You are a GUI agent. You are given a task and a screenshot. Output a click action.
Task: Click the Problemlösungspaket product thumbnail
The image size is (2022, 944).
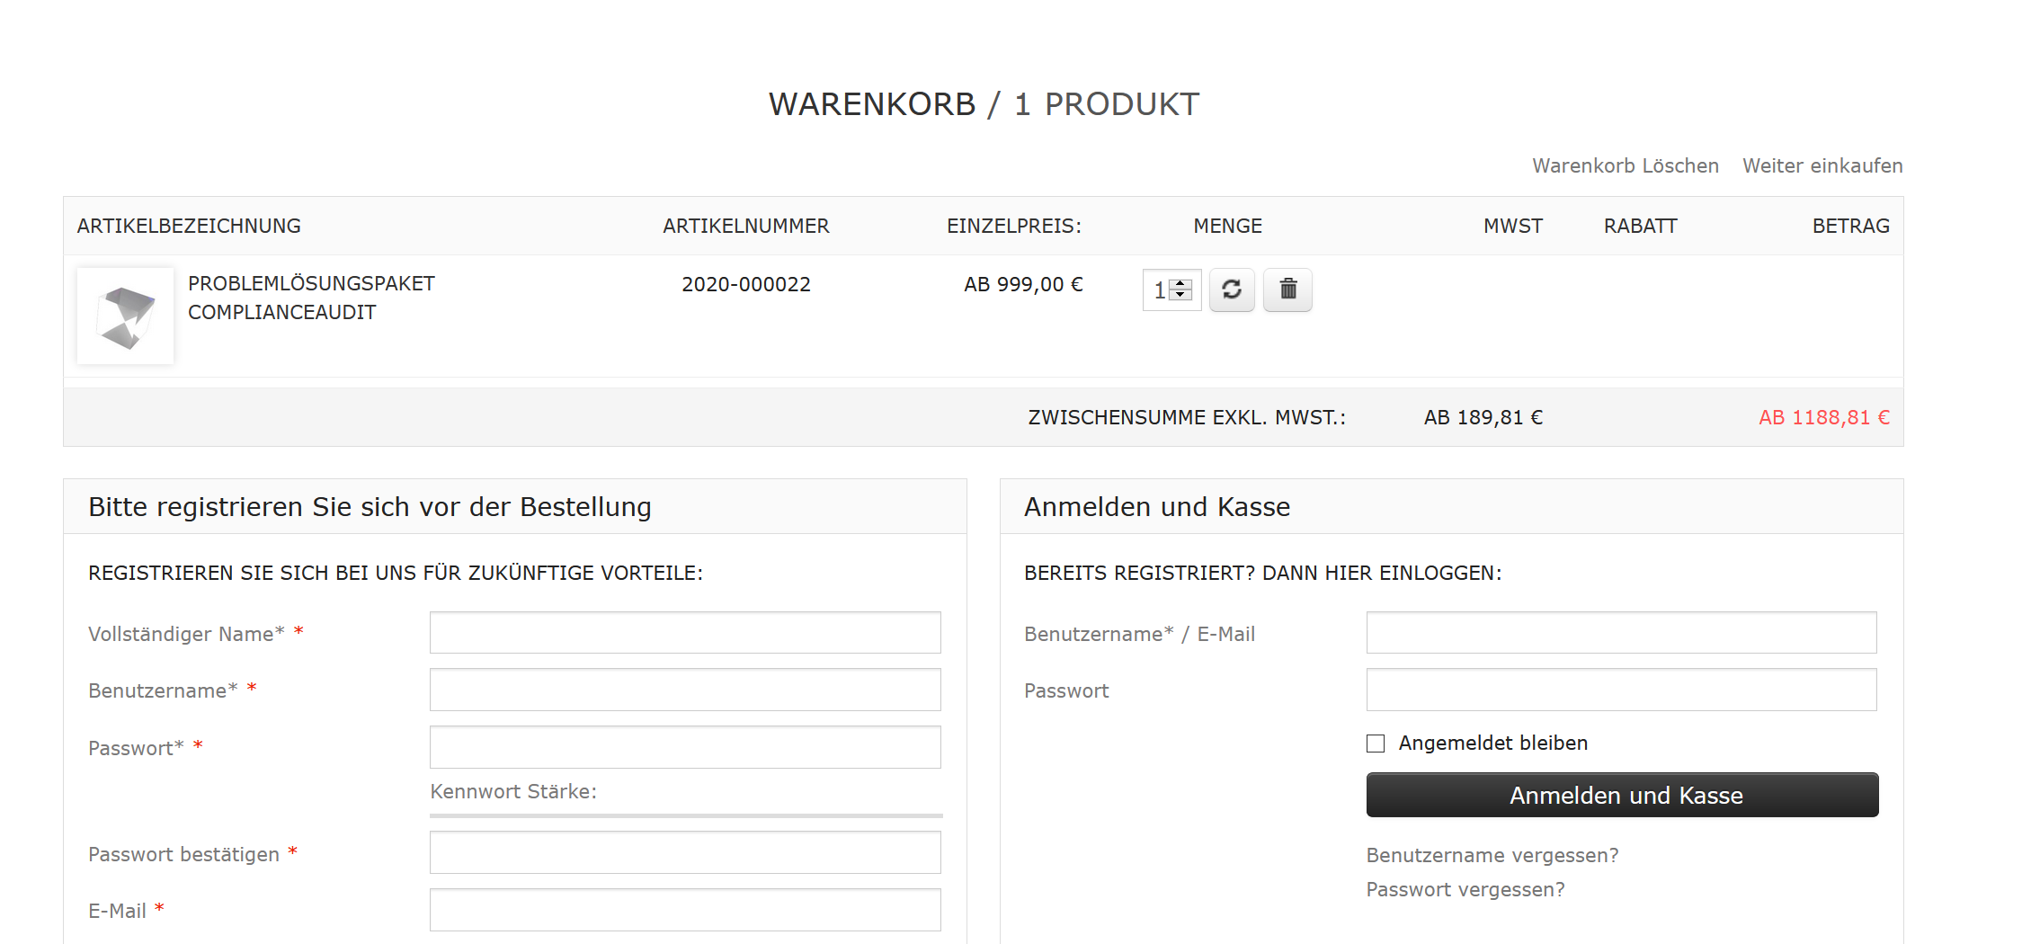point(125,316)
